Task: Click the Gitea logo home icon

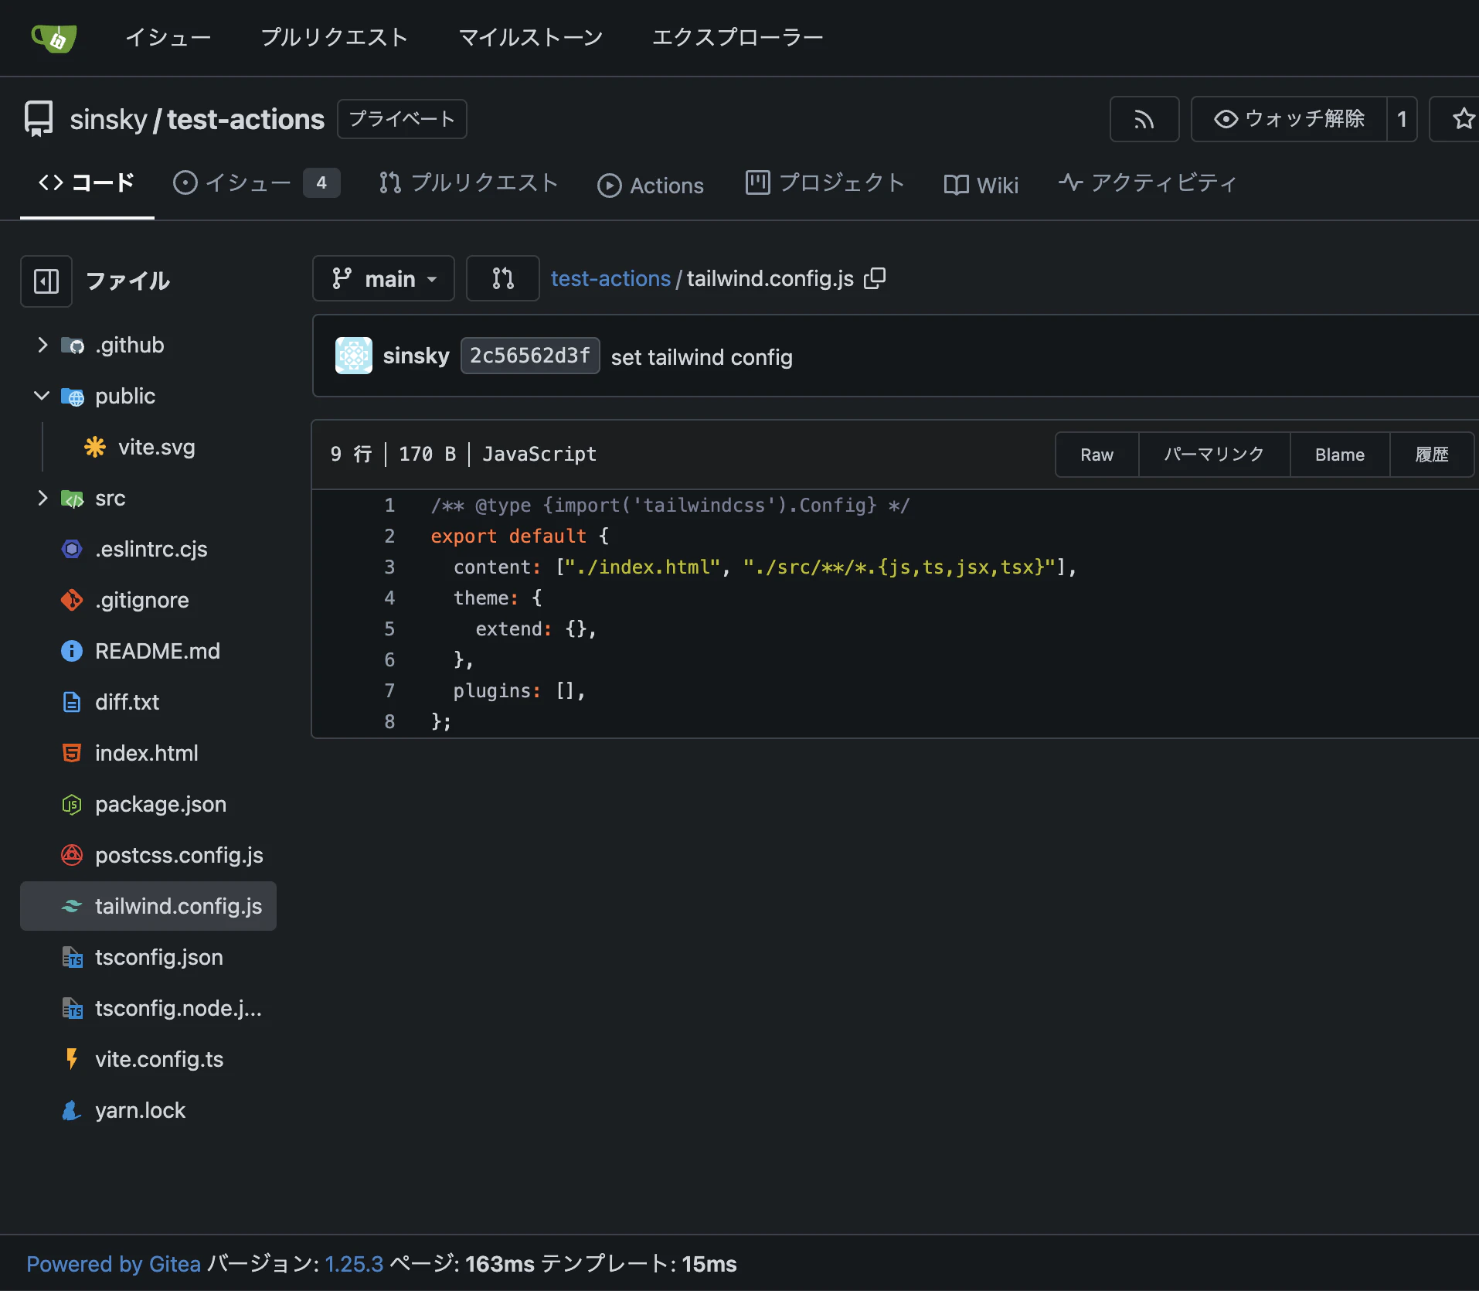Action: [x=54, y=37]
